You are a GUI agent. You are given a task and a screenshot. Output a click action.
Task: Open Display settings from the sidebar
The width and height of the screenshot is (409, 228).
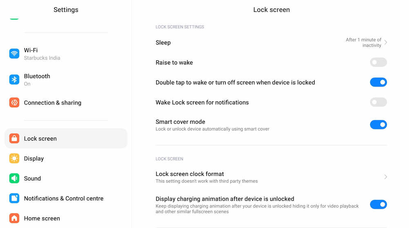click(34, 158)
